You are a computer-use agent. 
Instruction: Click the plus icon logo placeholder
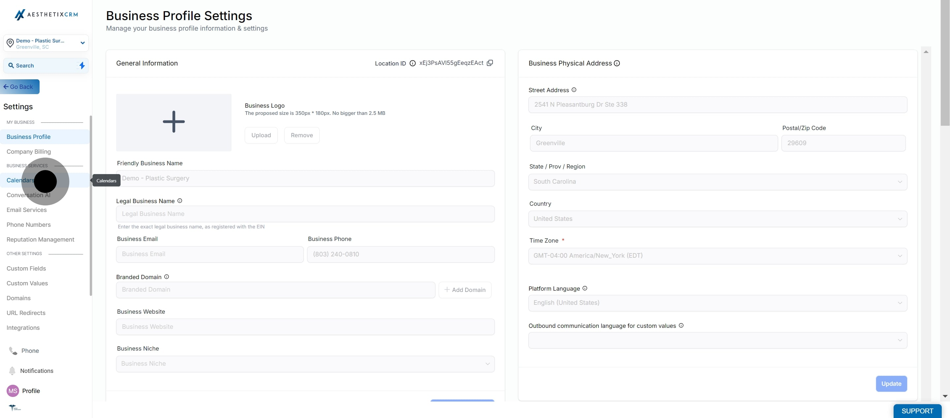coord(174,122)
